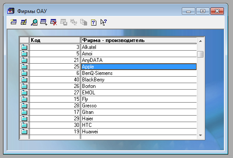Click code cell 28
This screenshot has width=233, height=158.
coord(55,106)
